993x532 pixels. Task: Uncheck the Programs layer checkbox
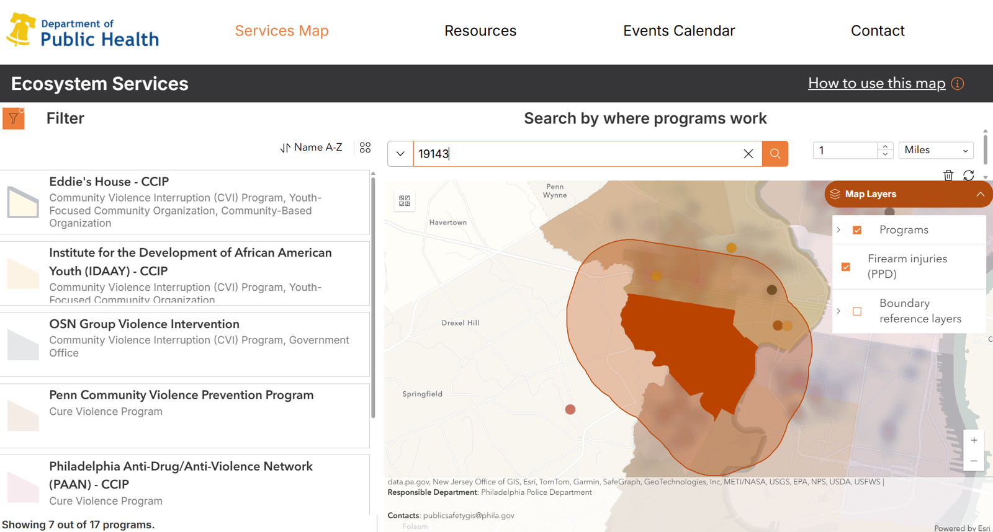click(857, 230)
